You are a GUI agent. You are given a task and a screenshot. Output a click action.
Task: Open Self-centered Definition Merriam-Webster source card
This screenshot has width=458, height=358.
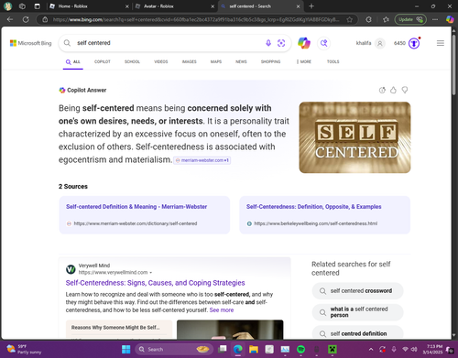(144, 215)
